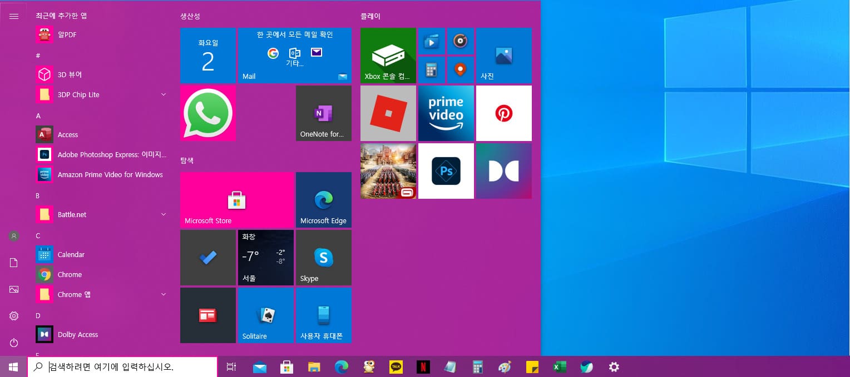This screenshot has height=377, width=850.
Task: Open Pictures from the Start sidebar
Action: coord(14,289)
